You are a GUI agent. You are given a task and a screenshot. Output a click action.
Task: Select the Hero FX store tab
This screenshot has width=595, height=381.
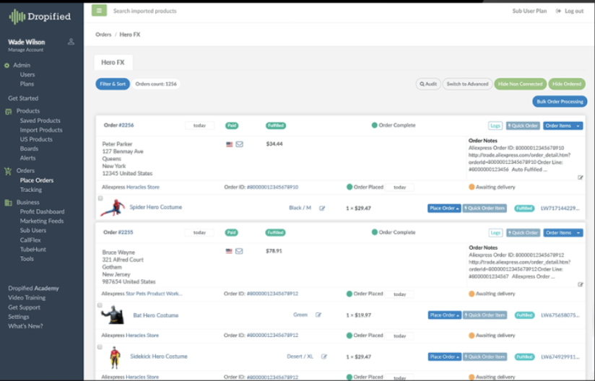113,63
